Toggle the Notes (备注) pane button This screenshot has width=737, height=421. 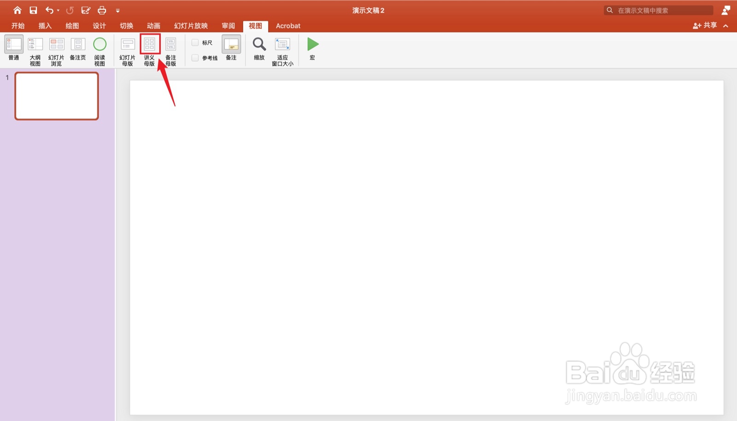click(x=231, y=48)
